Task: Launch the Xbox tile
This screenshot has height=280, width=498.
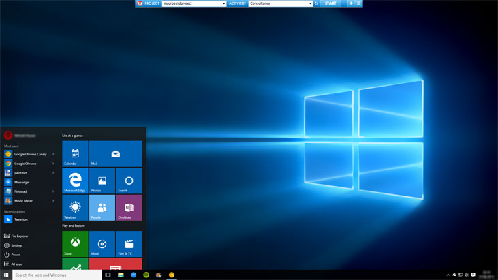Action: (x=75, y=244)
